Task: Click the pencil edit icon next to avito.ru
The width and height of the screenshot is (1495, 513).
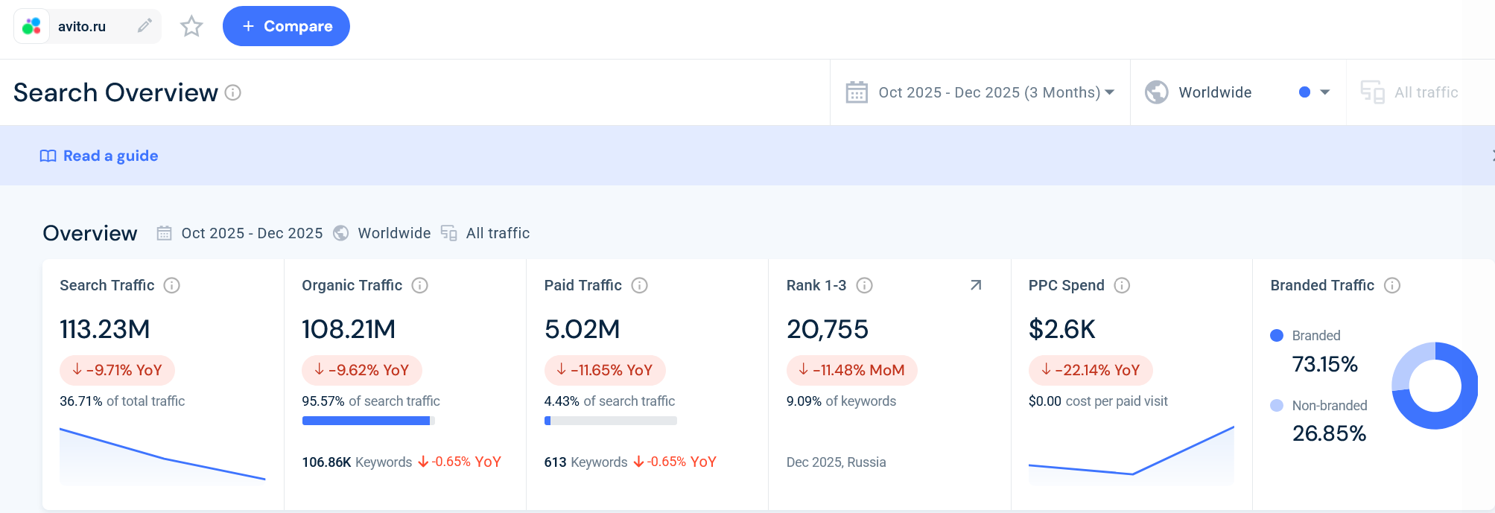Action: 145,26
